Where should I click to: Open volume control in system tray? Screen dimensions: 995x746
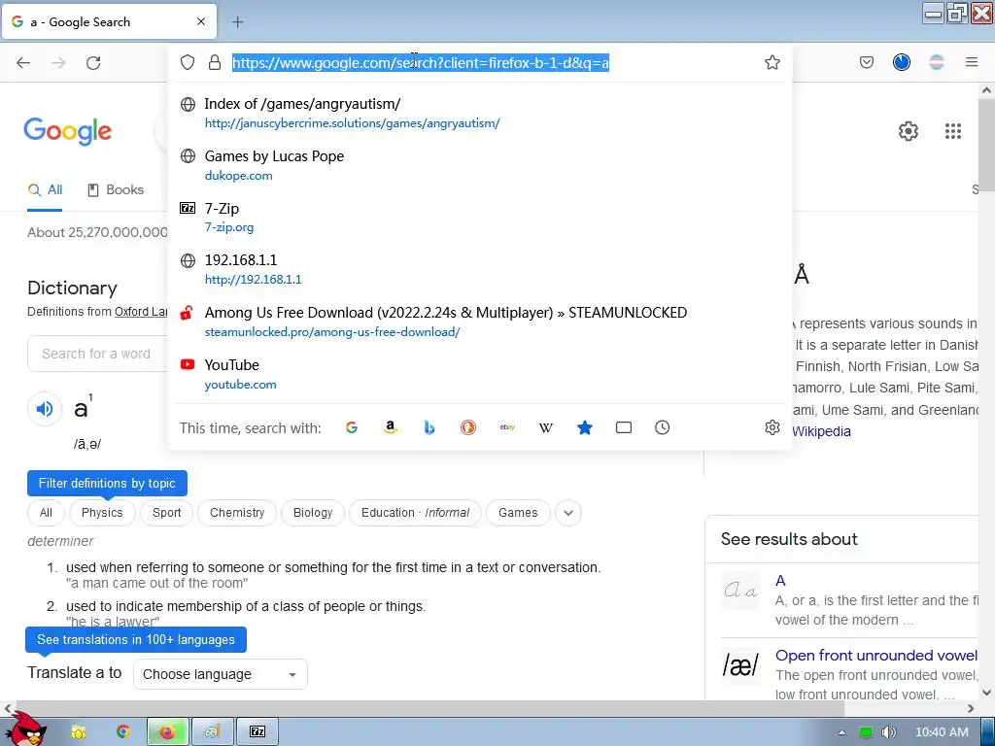click(889, 732)
